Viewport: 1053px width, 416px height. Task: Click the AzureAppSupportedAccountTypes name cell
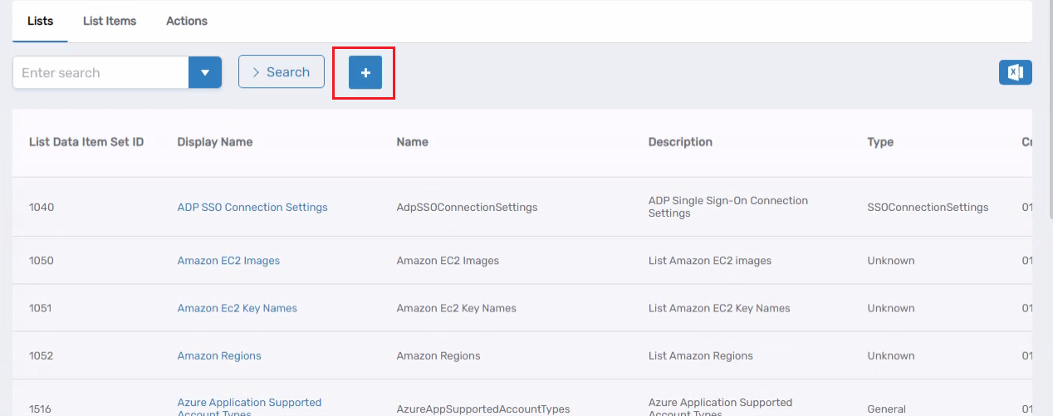pos(483,409)
